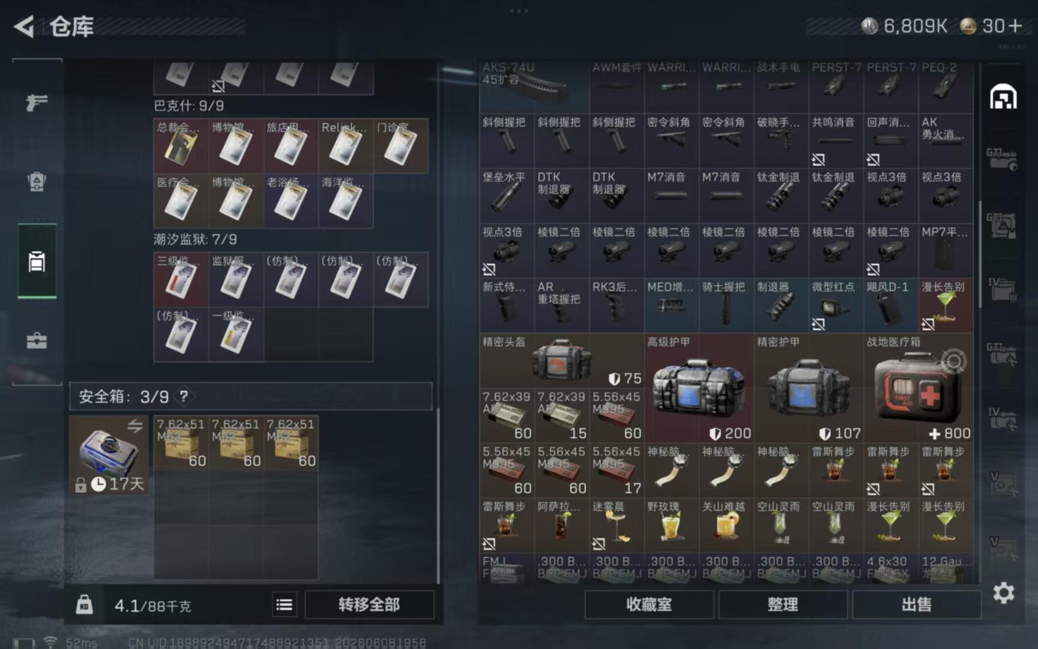Select the 老浴场 key card

point(291,200)
